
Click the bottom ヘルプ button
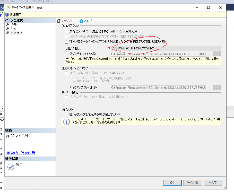point(213,182)
